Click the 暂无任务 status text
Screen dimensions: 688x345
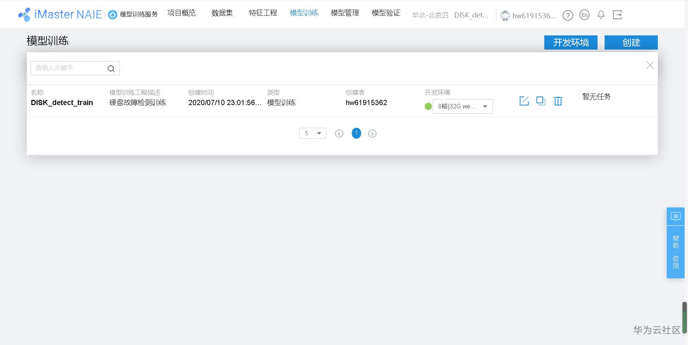tap(597, 96)
